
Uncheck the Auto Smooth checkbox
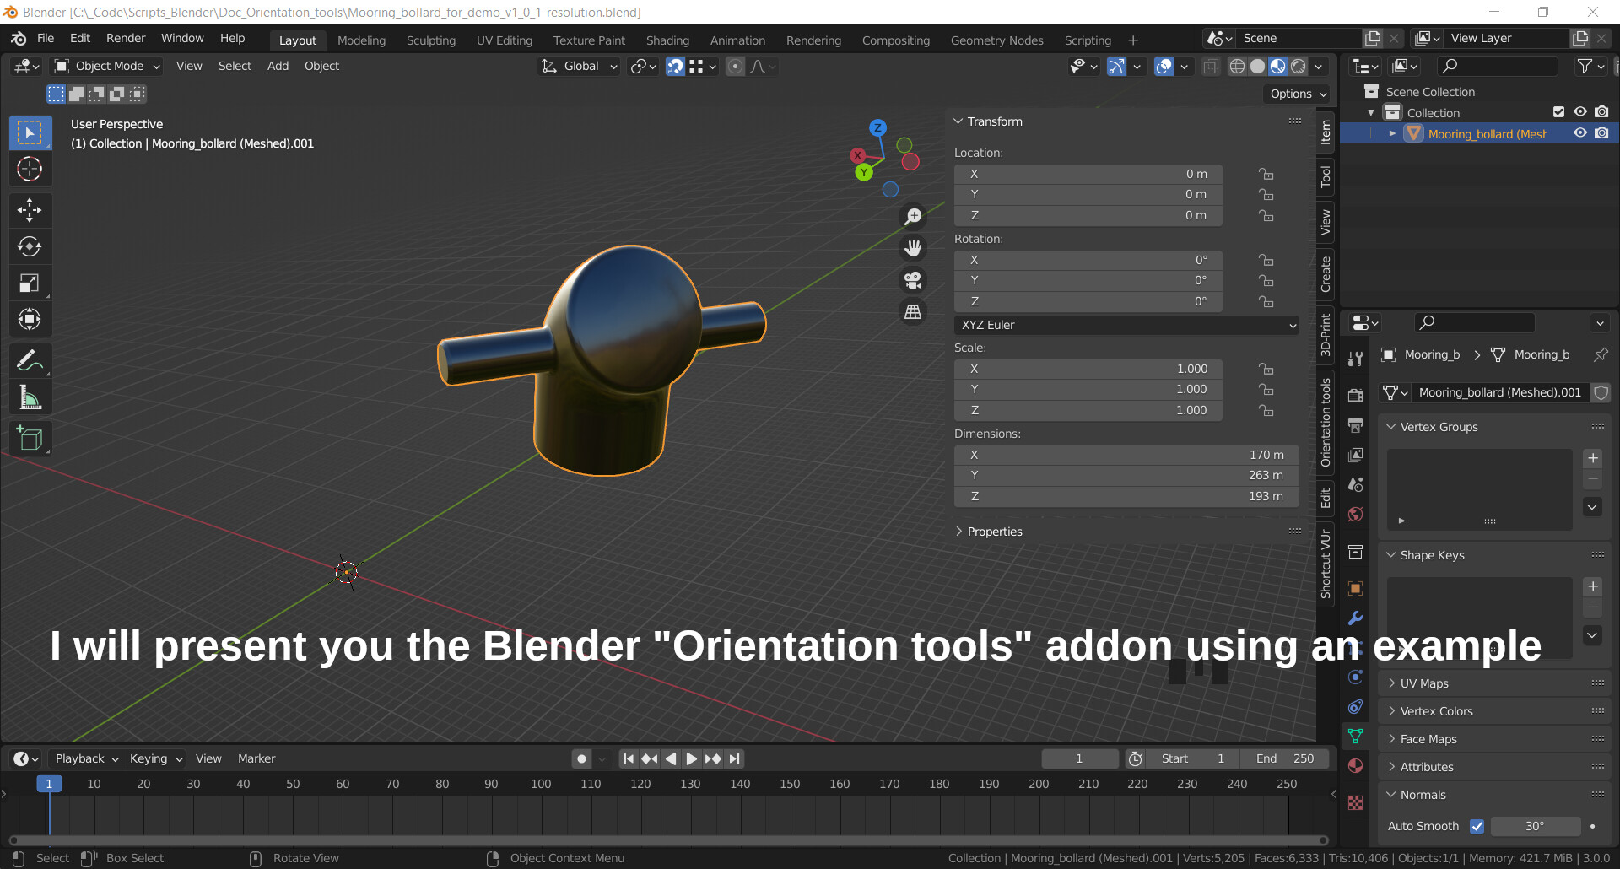1477,827
